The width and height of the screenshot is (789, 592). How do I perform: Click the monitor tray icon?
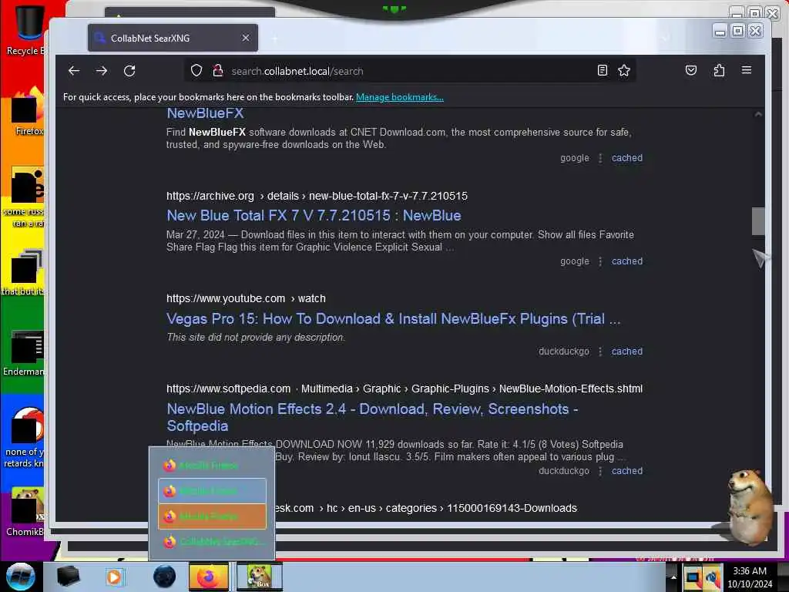693,577
